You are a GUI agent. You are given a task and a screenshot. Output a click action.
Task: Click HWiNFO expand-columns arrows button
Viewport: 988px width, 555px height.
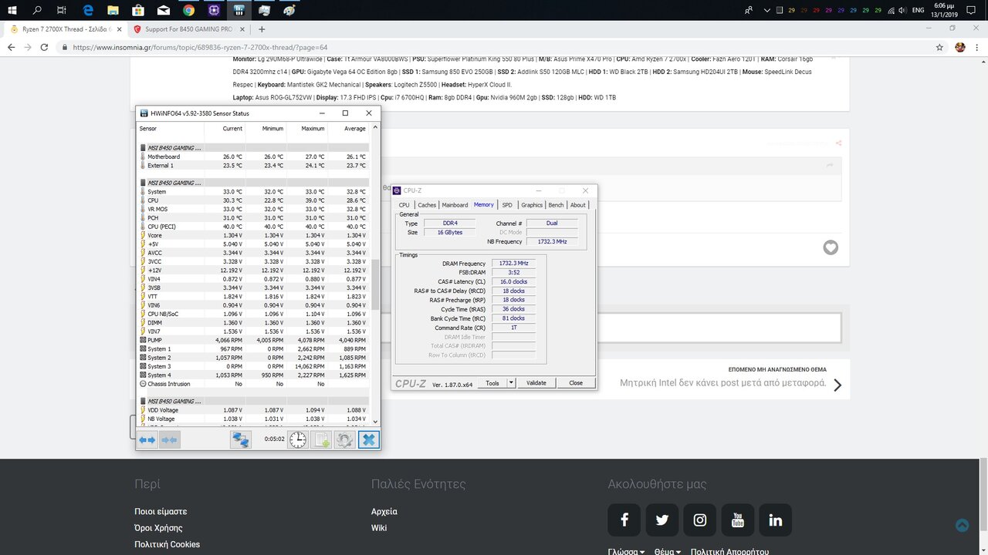(147, 439)
